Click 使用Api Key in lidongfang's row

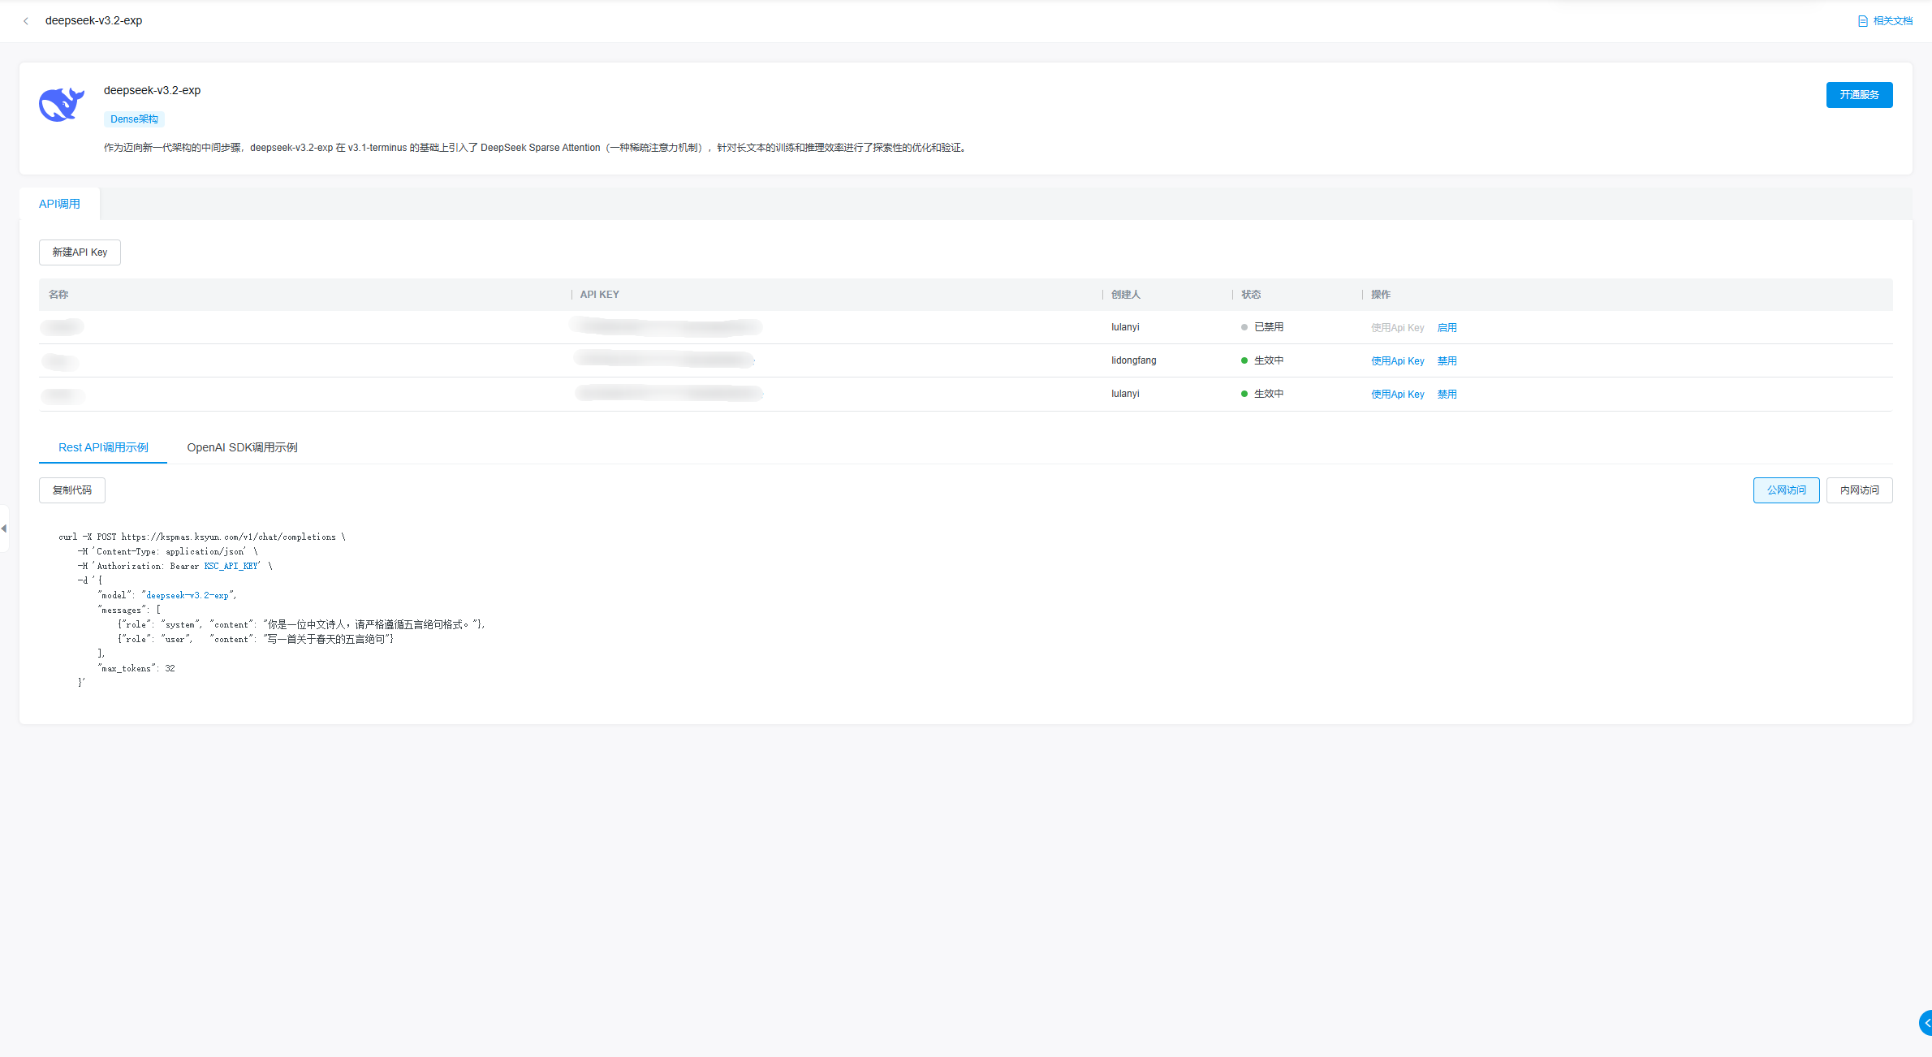1397,361
